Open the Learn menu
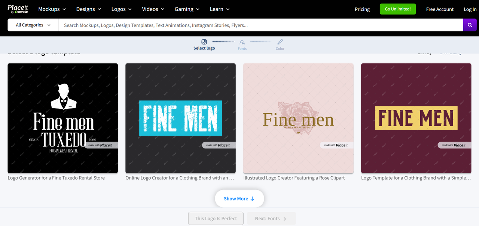The height and width of the screenshot is (226, 479). tap(220, 9)
